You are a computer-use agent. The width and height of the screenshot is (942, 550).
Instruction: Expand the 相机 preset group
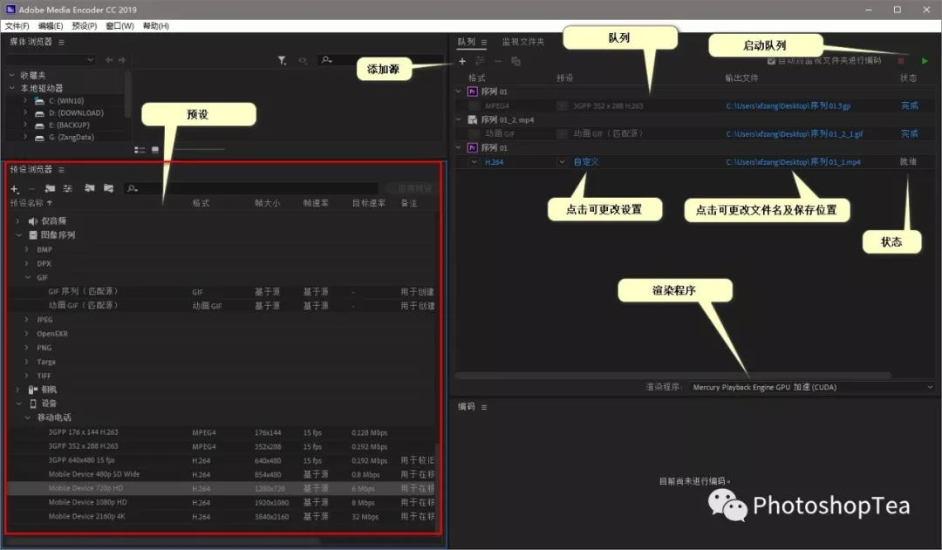coord(17,390)
